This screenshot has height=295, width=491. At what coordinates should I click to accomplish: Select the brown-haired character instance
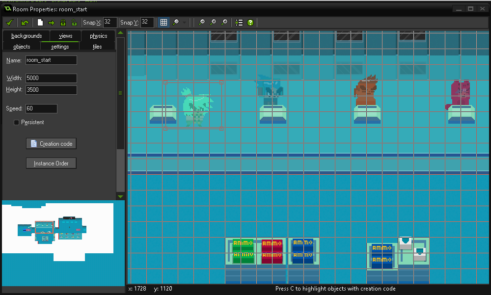pyautogui.click(x=365, y=90)
